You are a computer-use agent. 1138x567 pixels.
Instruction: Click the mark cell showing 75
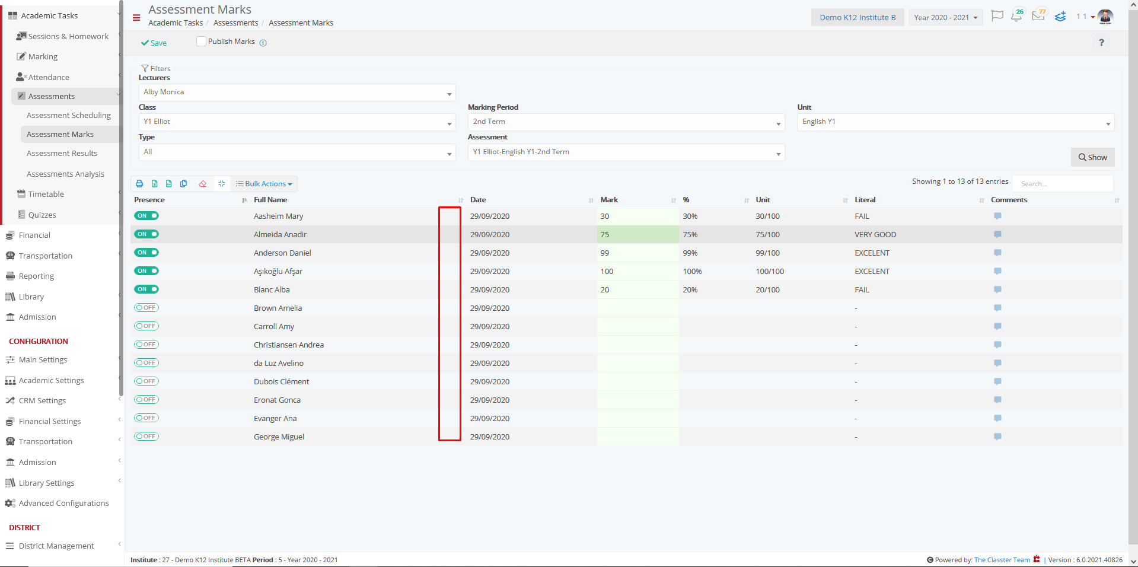tap(638, 234)
